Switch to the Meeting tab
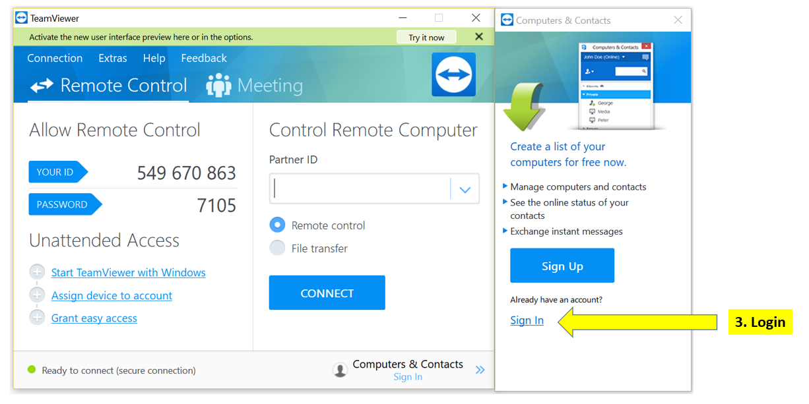This screenshot has width=809, height=404. (269, 86)
